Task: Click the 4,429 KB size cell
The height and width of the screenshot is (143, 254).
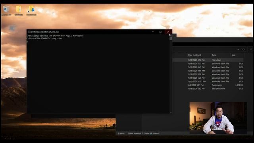Action: 239,85
